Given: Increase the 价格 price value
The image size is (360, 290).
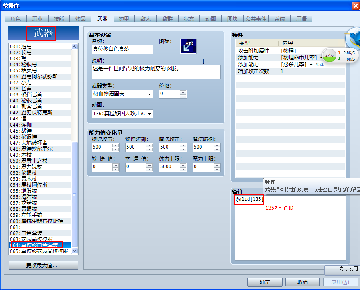Looking at the screenshot, I should pyautogui.click(x=183, y=92).
